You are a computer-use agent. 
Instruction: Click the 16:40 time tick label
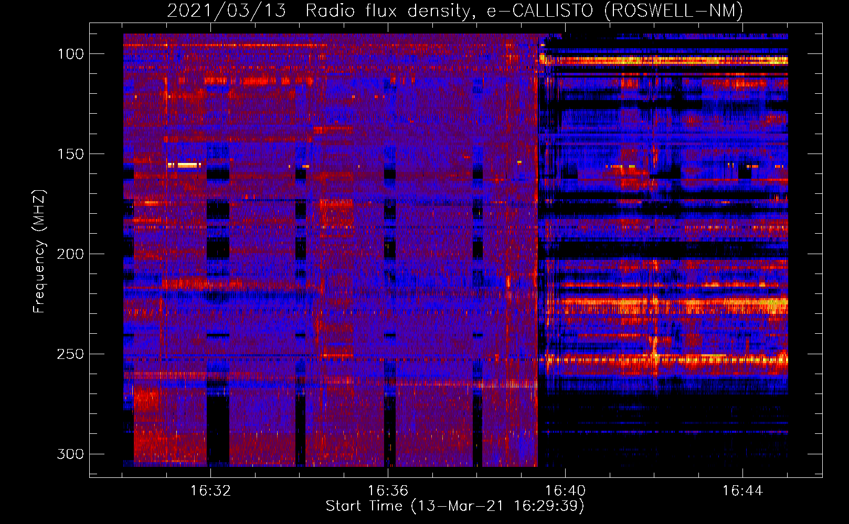tap(565, 491)
